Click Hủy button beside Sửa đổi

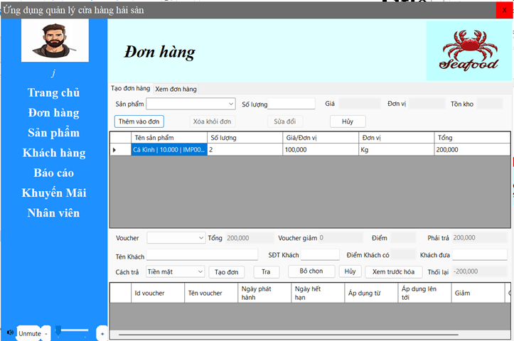(x=348, y=121)
